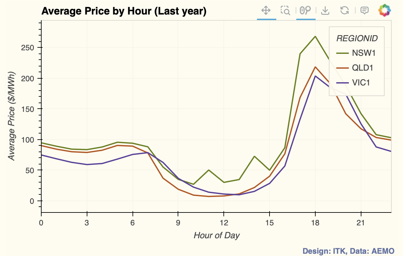Click the purple VIC1 line swatch in the legend
Screen dimensions: 403x256
tap(342, 83)
